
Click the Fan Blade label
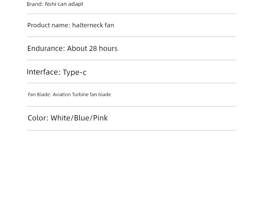pyautogui.click(x=40, y=95)
